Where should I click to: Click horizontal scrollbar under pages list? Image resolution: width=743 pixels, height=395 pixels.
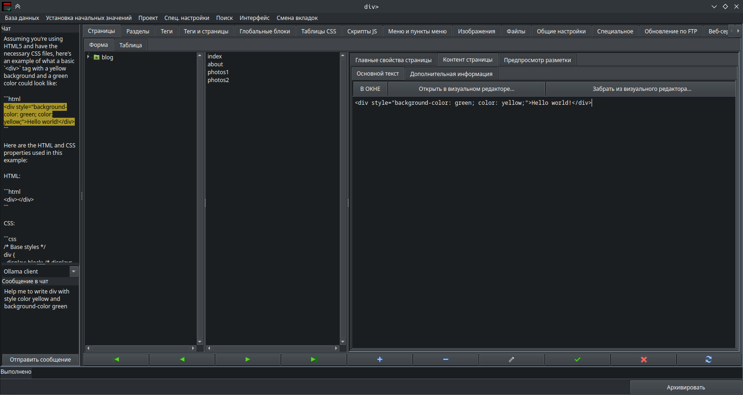click(x=273, y=348)
